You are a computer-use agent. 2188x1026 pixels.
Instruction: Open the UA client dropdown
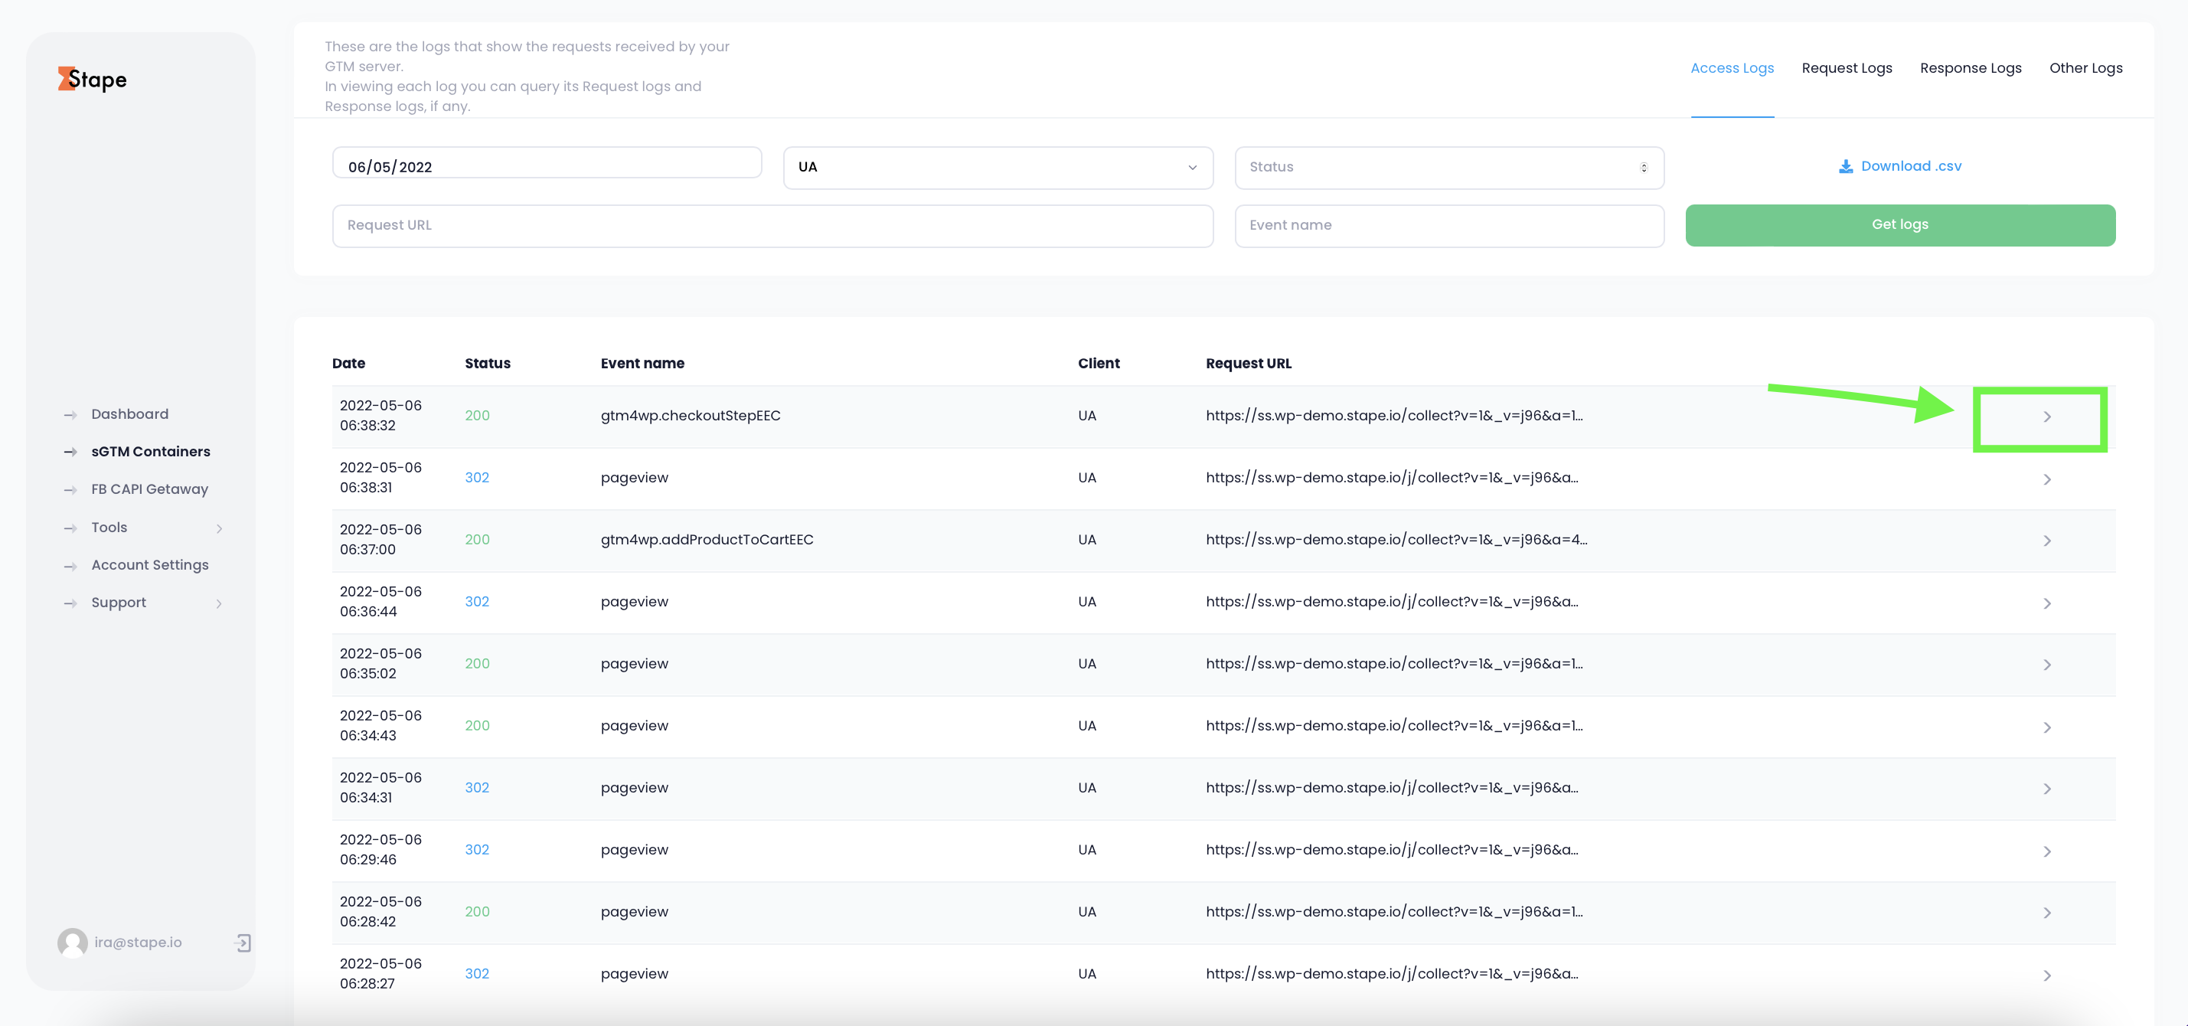(998, 168)
